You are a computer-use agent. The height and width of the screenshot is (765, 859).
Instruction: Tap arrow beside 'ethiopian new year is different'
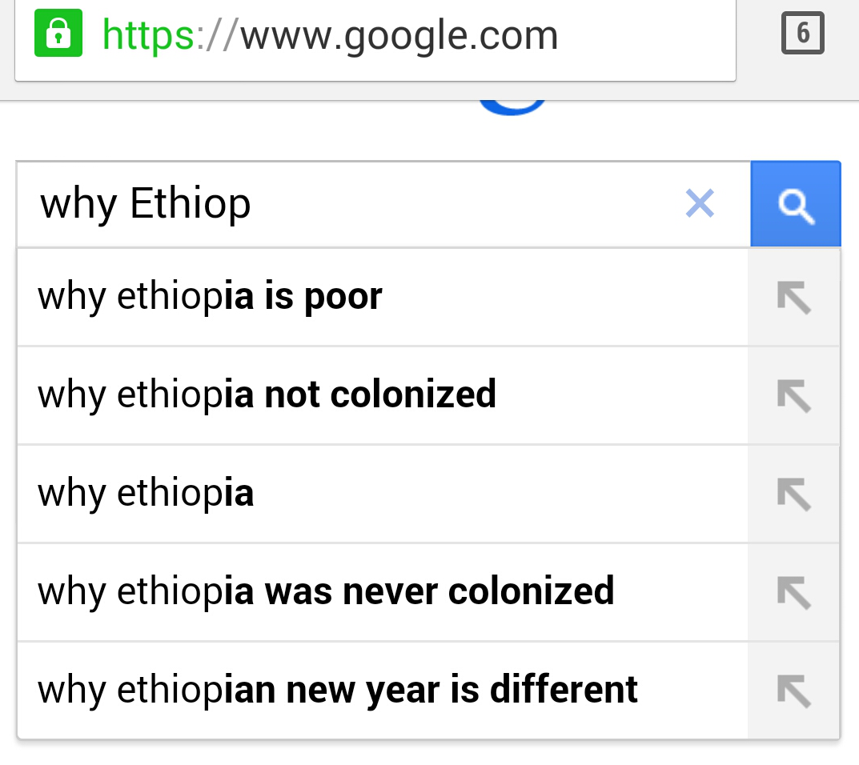tap(794, 691)
